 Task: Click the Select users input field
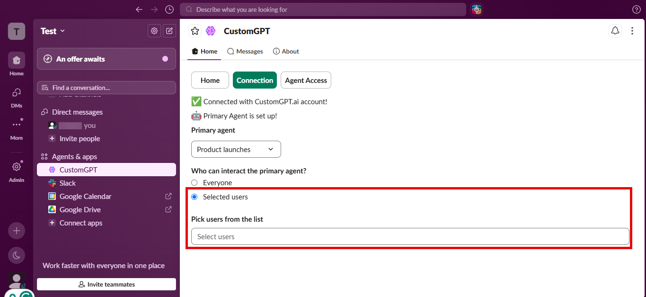[x=410, y=236]
